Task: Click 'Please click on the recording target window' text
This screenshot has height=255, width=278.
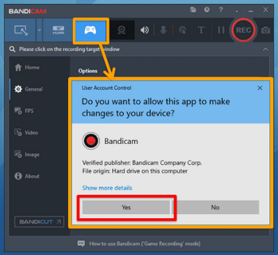Action: click(x=69, y=49)
